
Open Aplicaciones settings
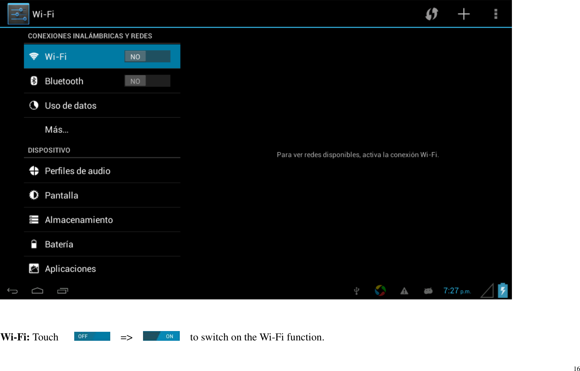click(102, 269)
